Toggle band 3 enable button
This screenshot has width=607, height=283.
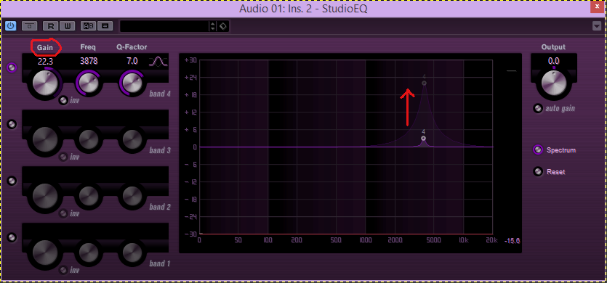[12, 124]
